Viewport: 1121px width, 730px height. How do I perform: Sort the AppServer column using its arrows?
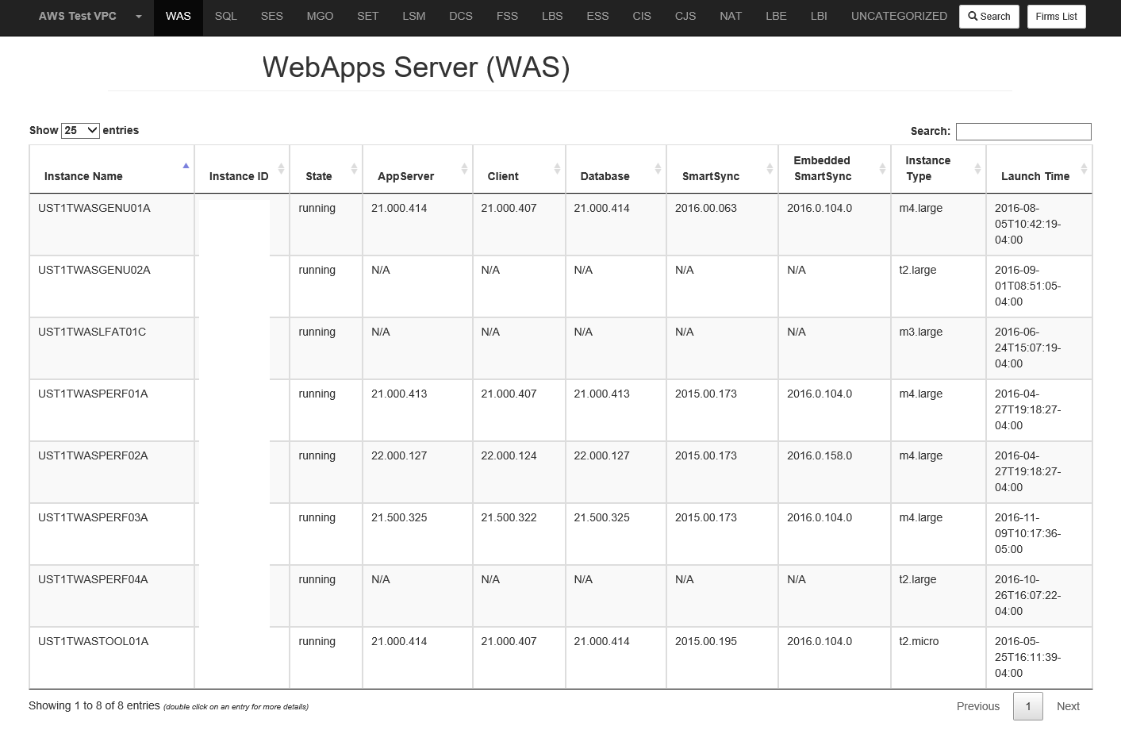tap(463, 168)
